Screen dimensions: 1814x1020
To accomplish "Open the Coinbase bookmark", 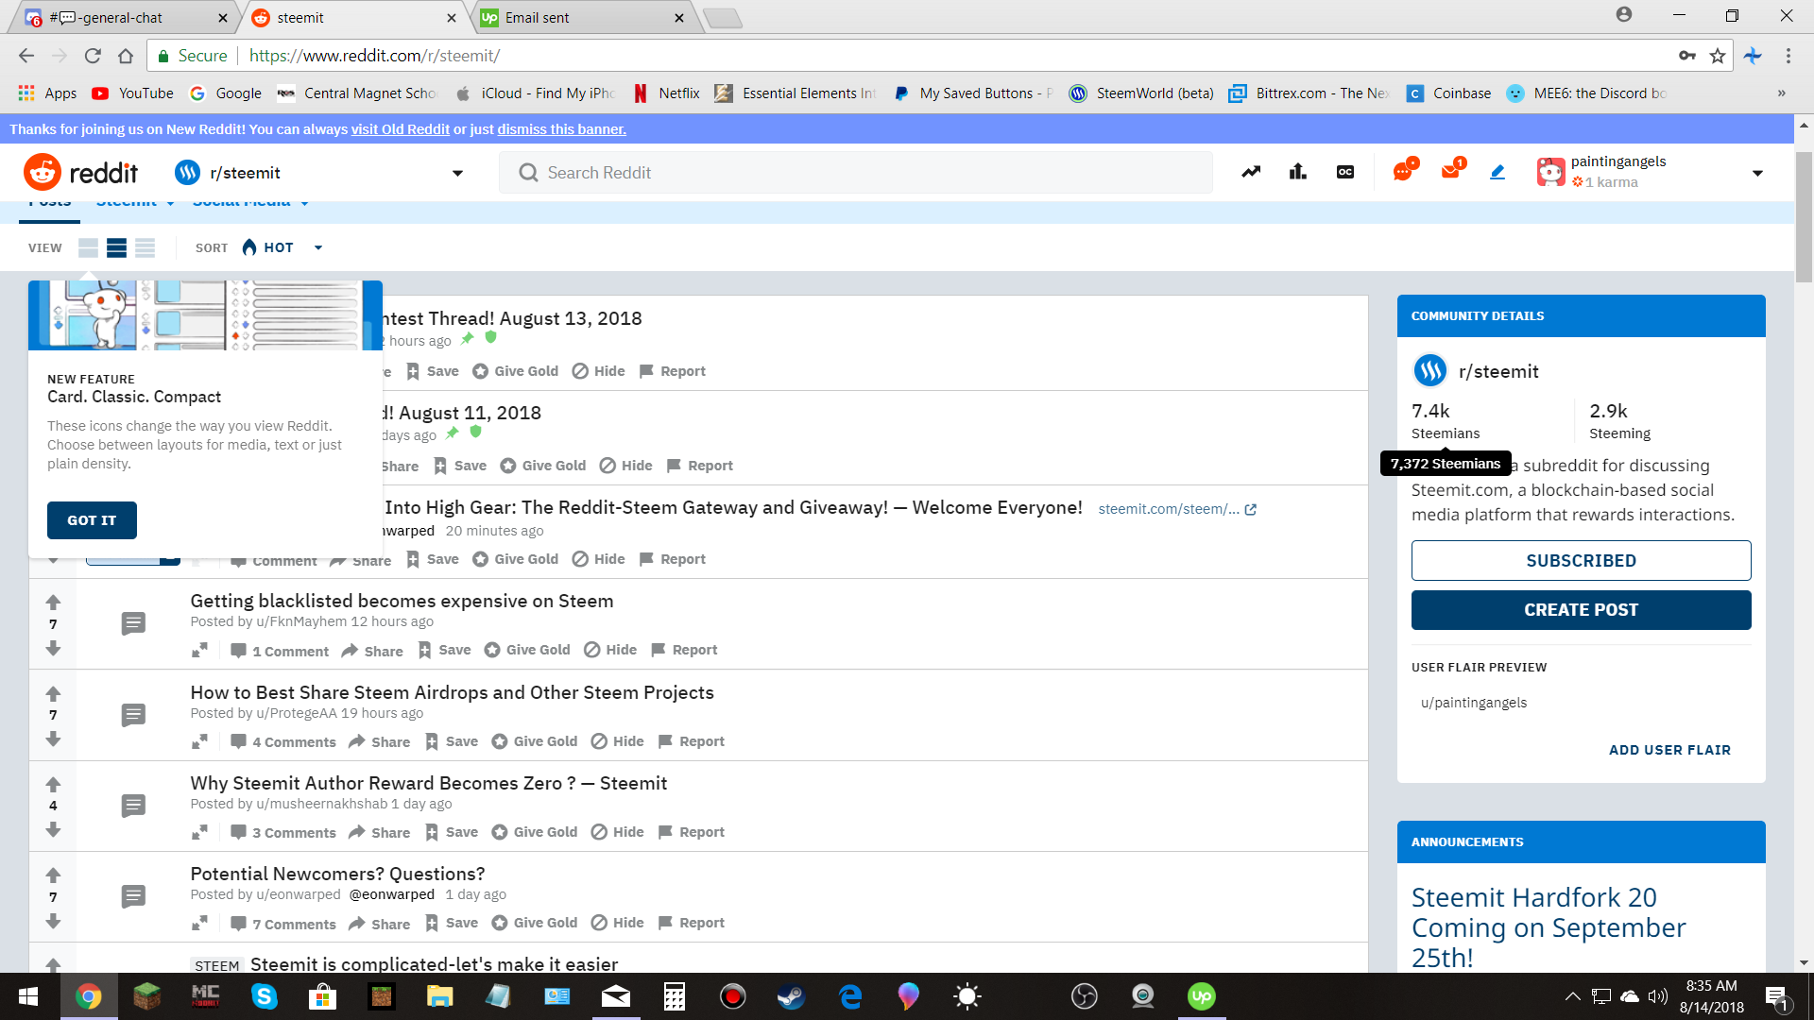I will point(1449,93).
